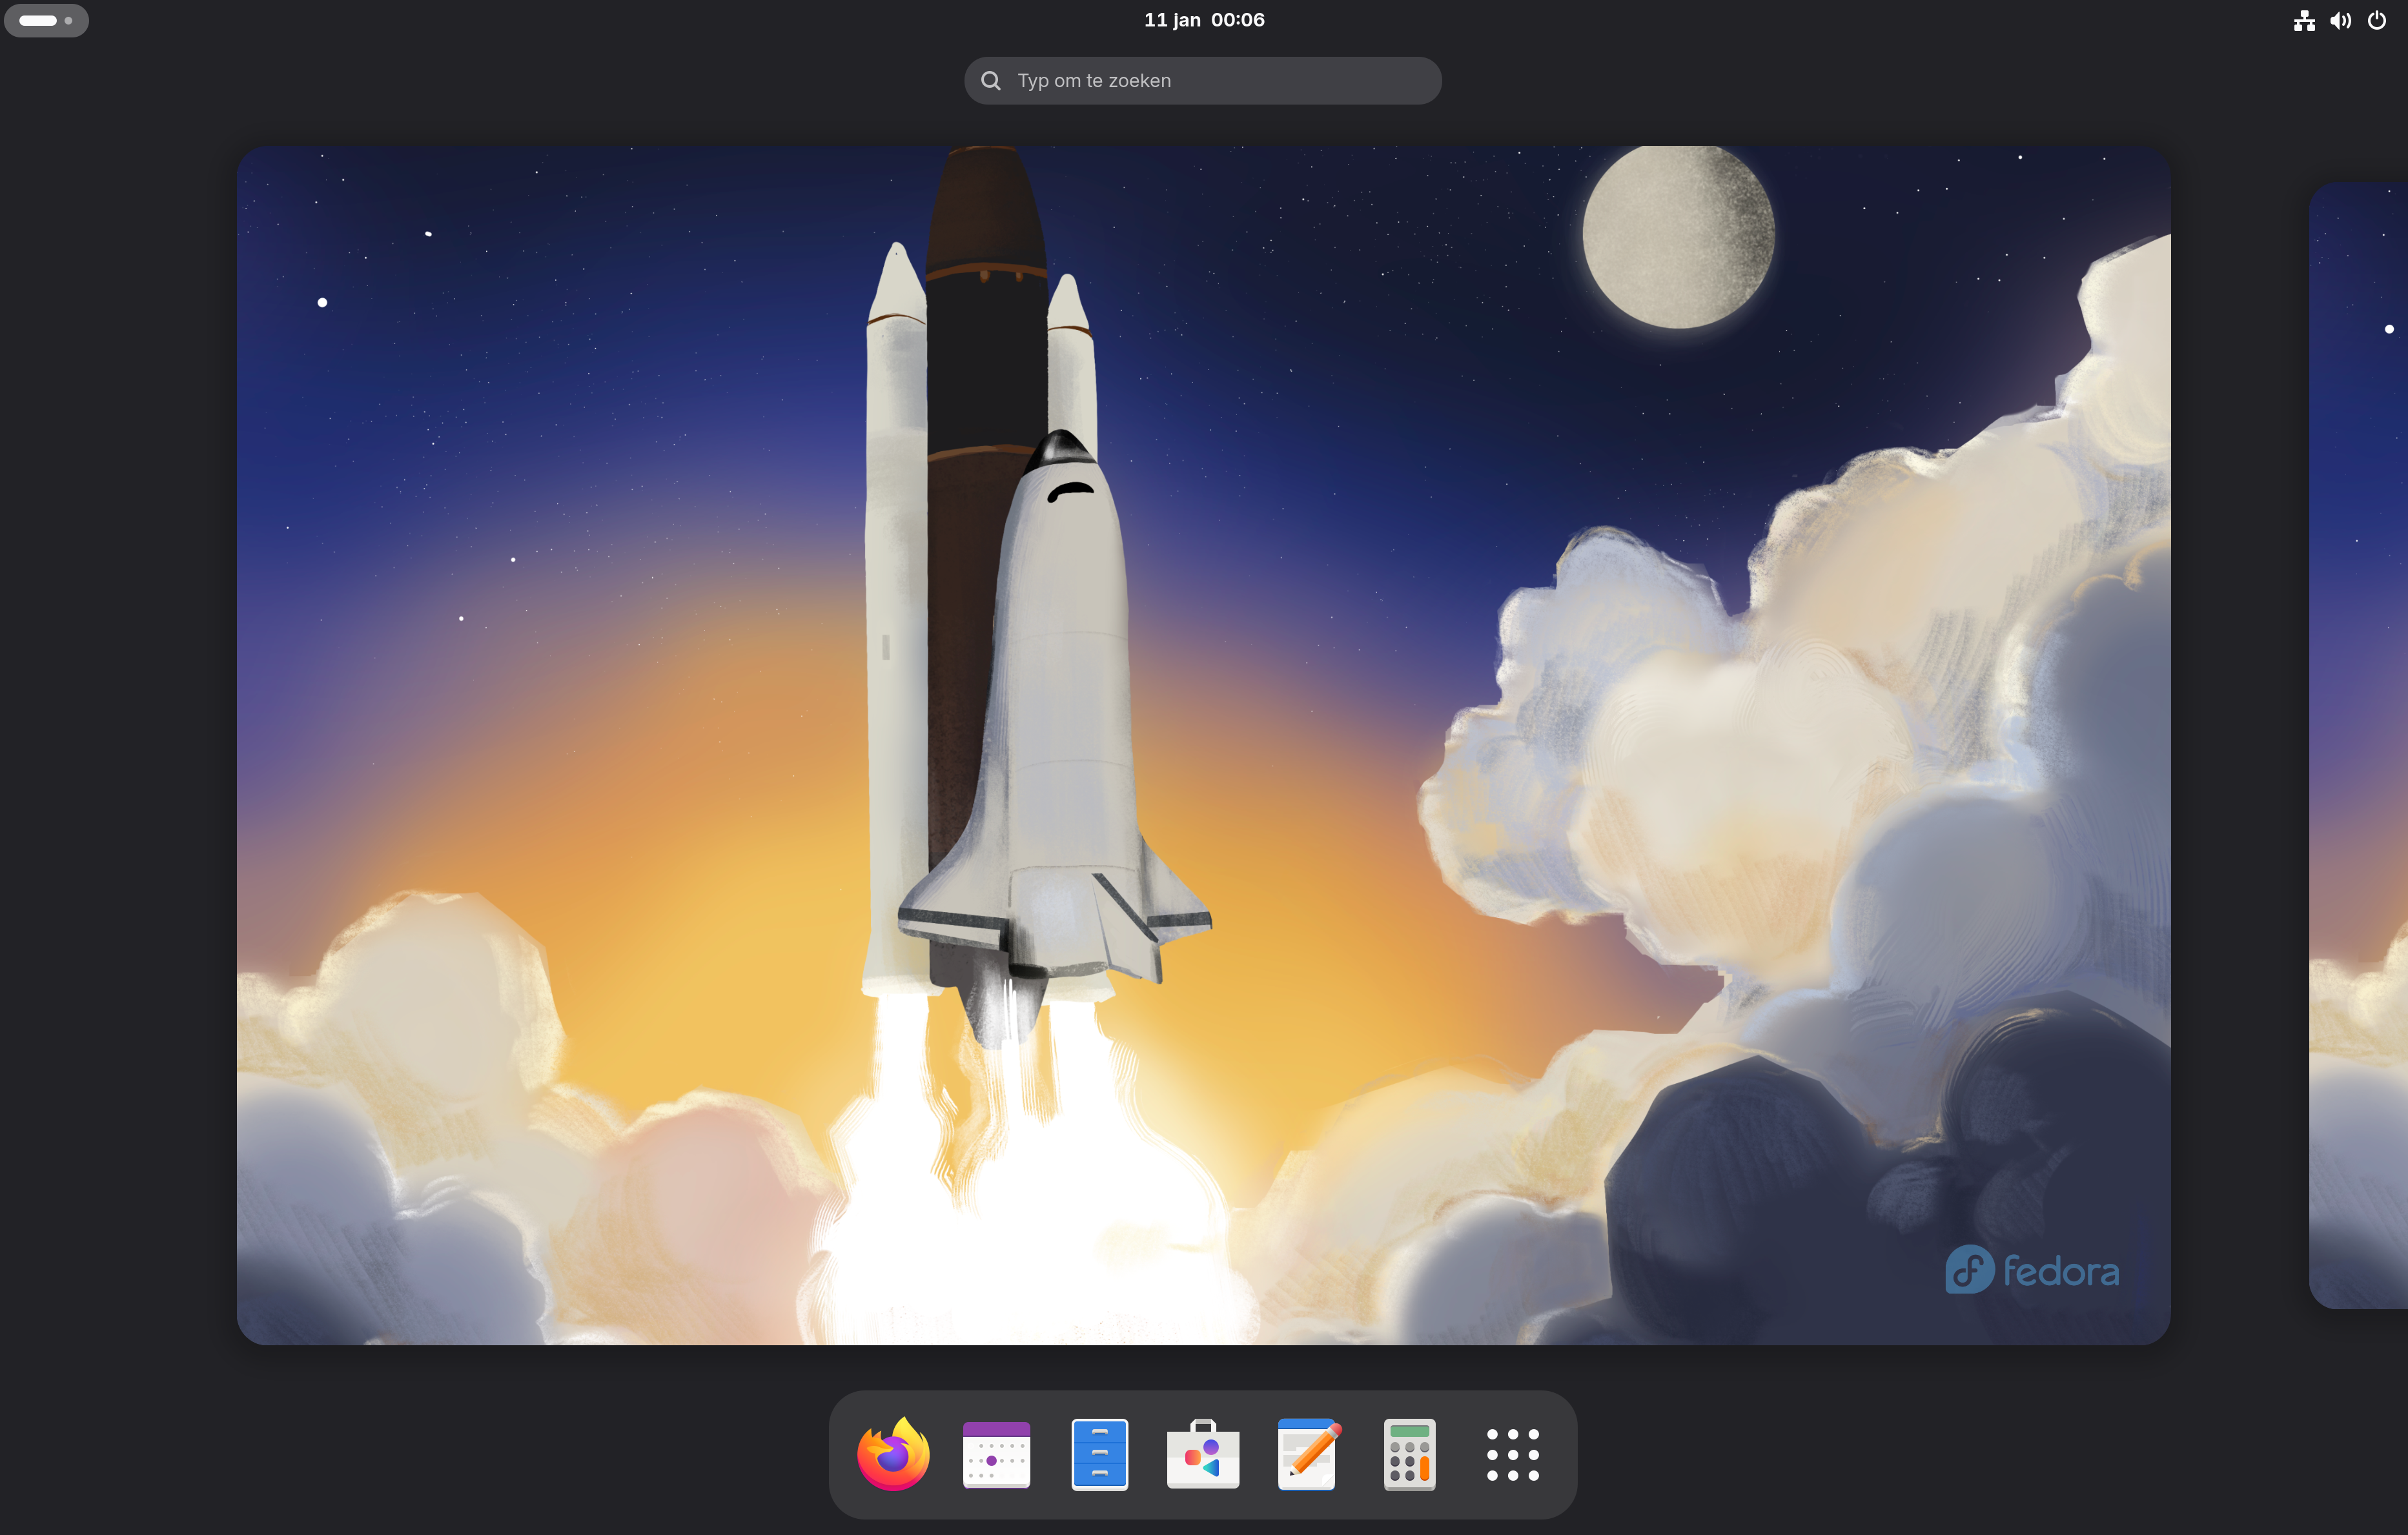Focus the 'Typ om te zoeken' search field

1203,80
